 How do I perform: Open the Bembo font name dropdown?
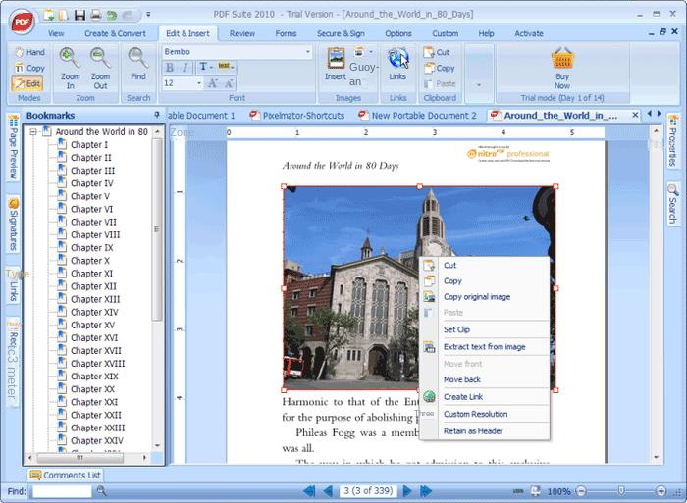[307, 51]
